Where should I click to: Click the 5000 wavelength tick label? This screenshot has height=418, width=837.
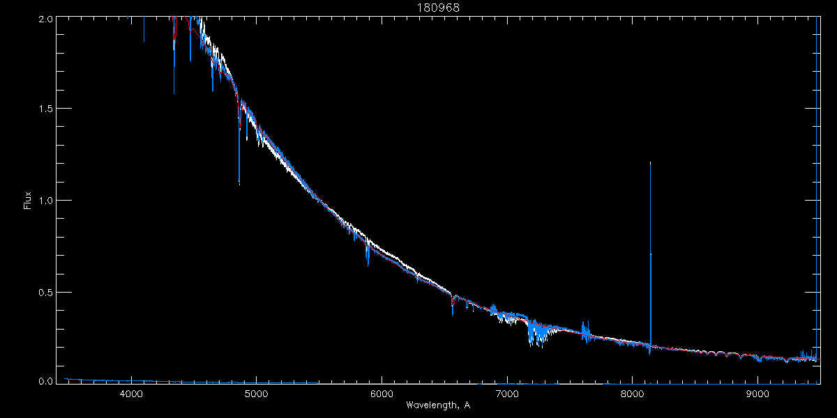[257, 394]
